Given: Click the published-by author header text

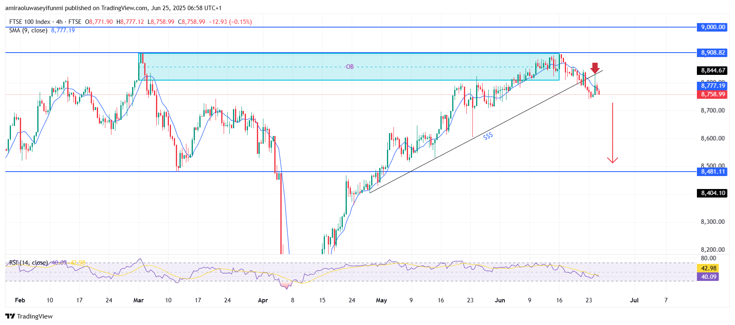Looking at the screenshot, I should [113, 8].
